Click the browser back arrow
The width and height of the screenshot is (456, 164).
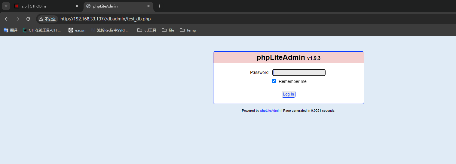7,19
